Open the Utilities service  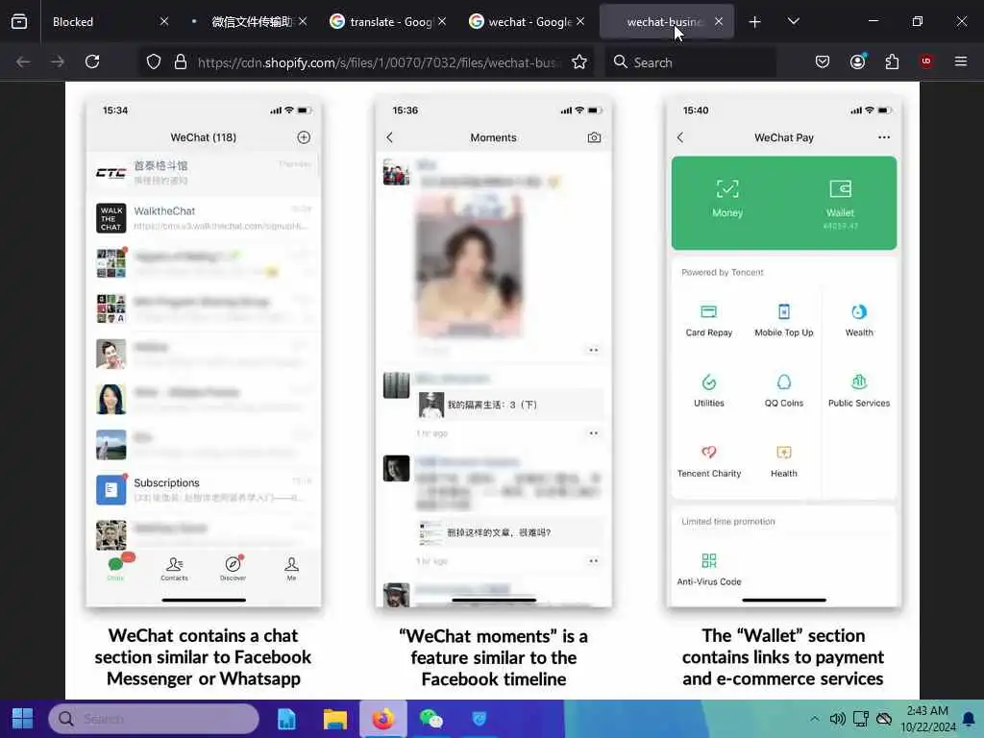[x=709, y=390]
